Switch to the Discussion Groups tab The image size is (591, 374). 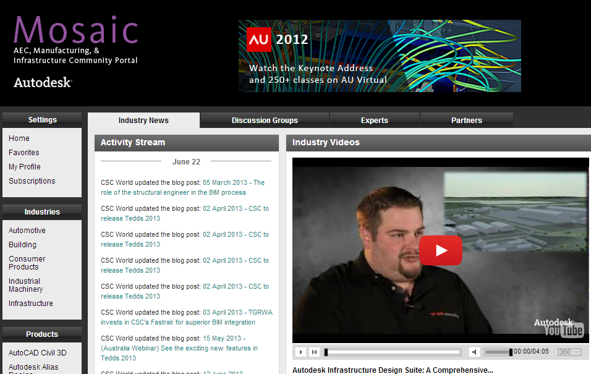(x=265, y=121)
